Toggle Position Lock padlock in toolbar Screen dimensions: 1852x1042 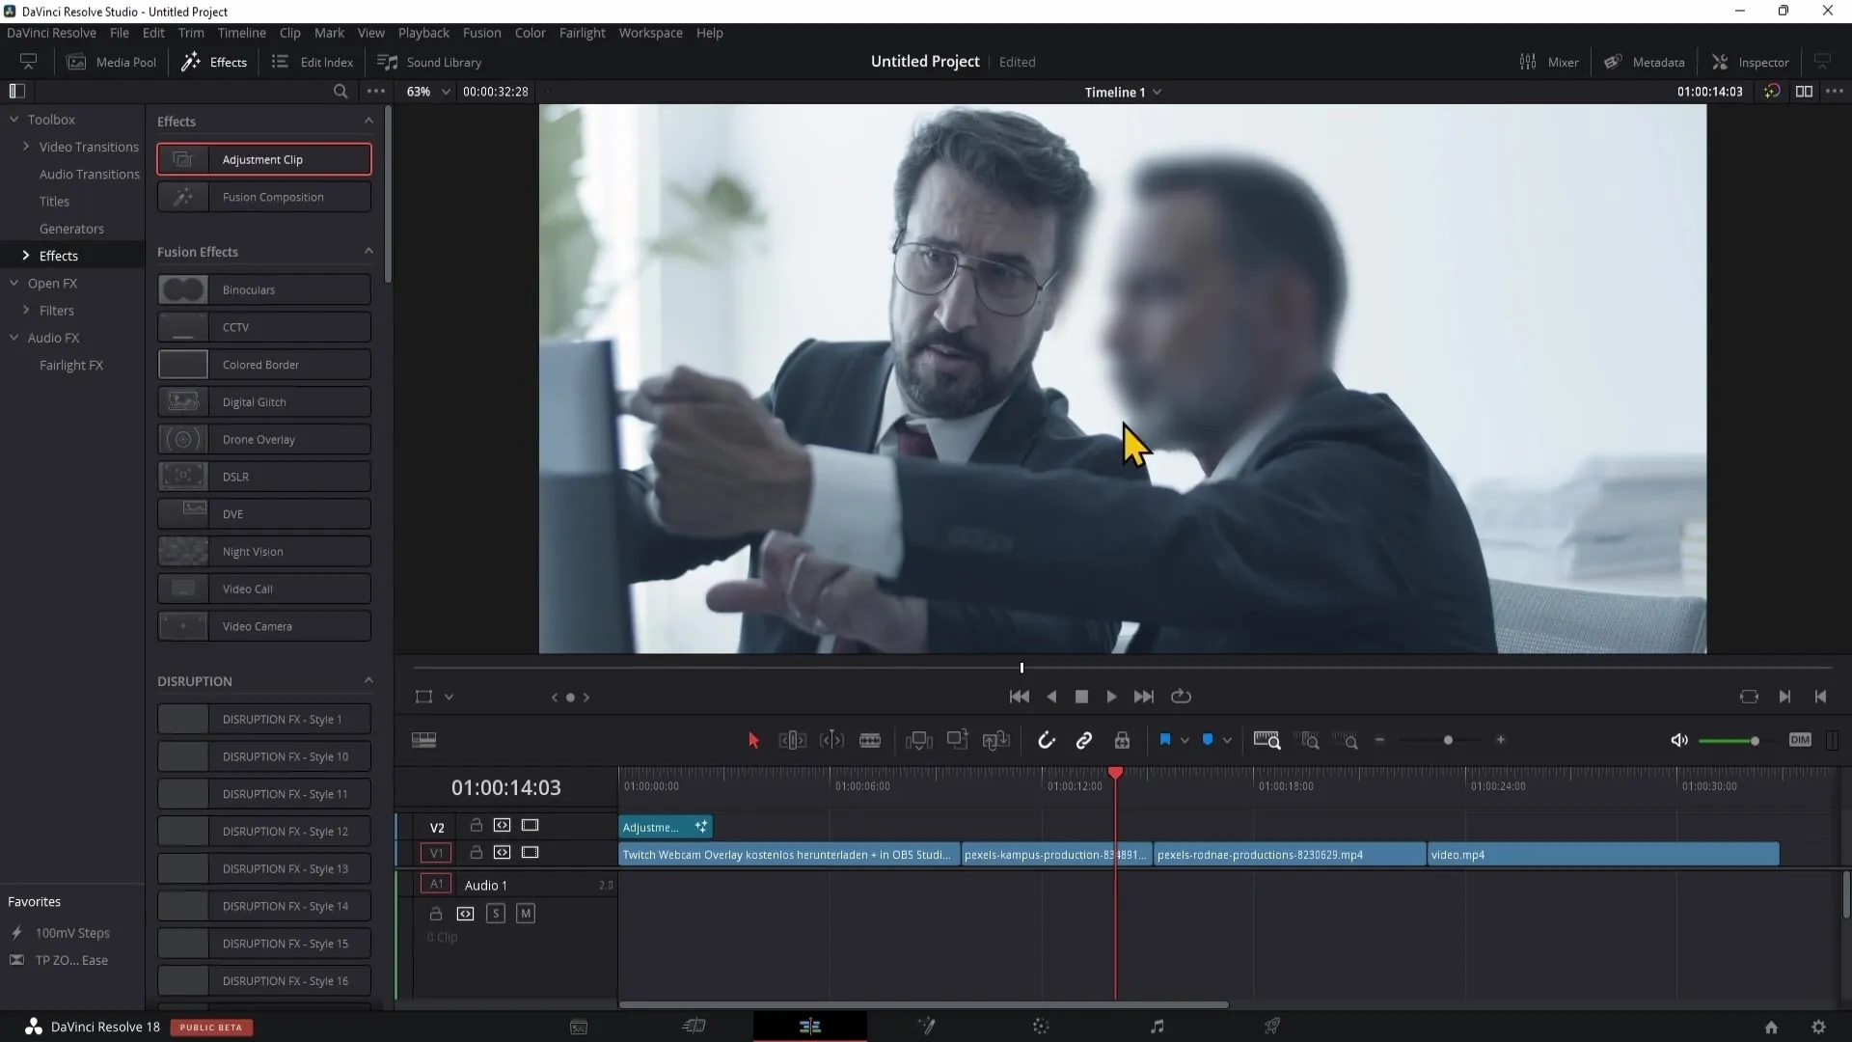pos(1122,740)
